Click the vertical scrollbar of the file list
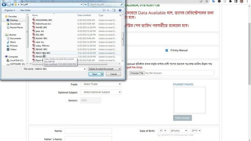This screenshot has height=141, width=251. pos(123,39)
